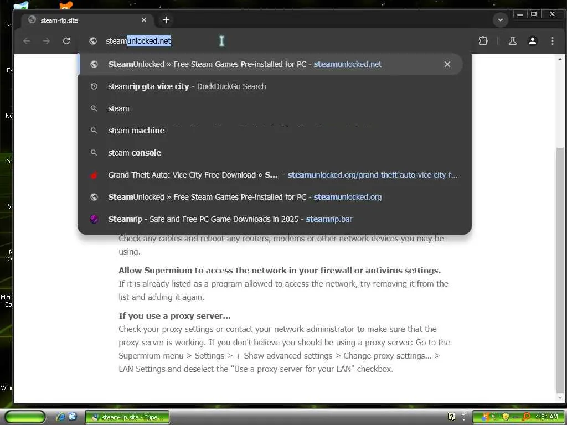The width and height of the screenshot is (567, 425).
Task: Click the vertical scrollbar thumb
Action: coord(560,270)
